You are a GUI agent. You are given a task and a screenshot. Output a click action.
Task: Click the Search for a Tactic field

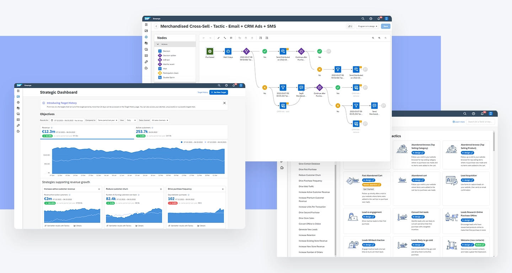tap(481, 122)
